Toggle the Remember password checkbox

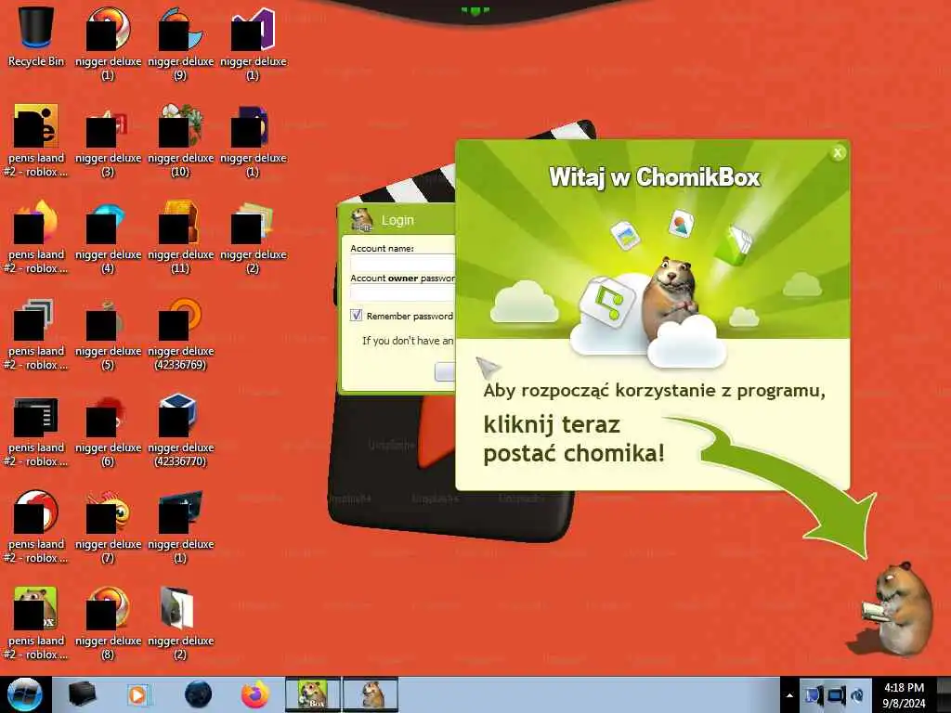pyautogui.click(x=357, y=316)
